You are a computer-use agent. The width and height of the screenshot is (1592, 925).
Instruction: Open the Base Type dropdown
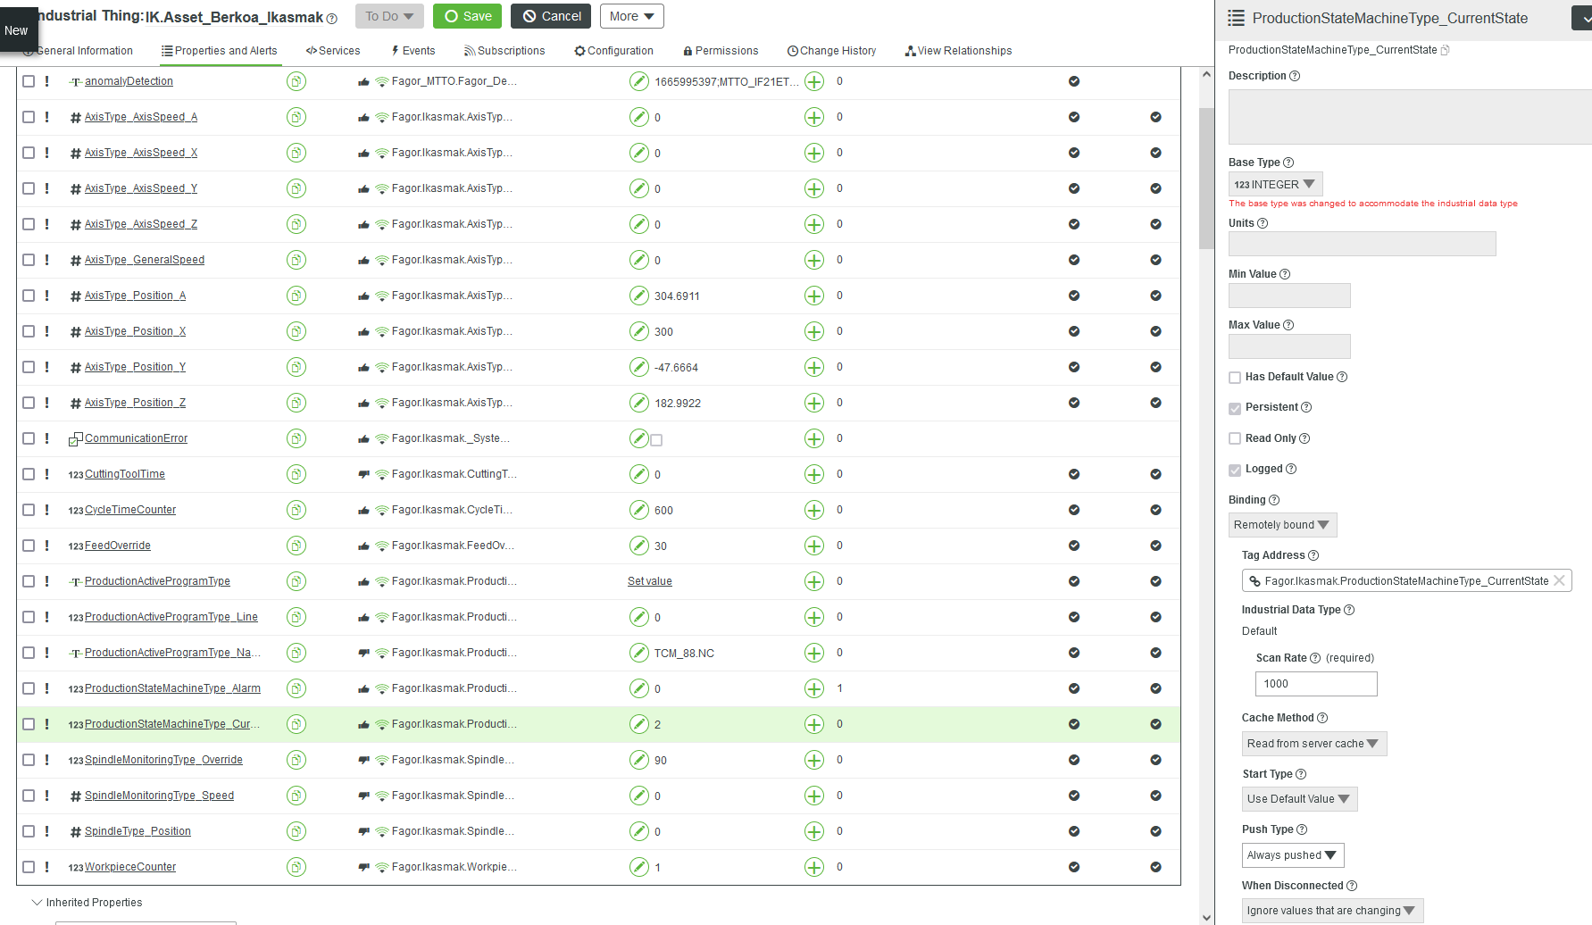coord(1275,184)
